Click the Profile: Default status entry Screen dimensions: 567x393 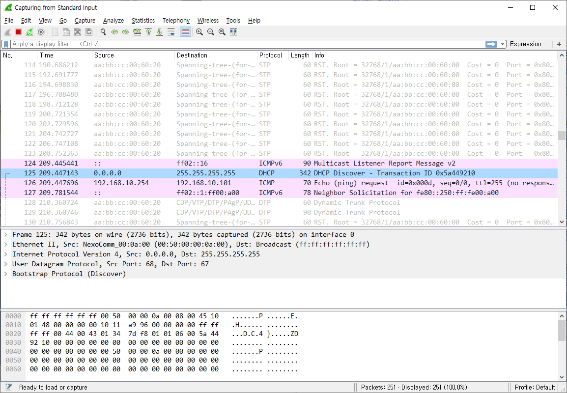click(535, 387)
